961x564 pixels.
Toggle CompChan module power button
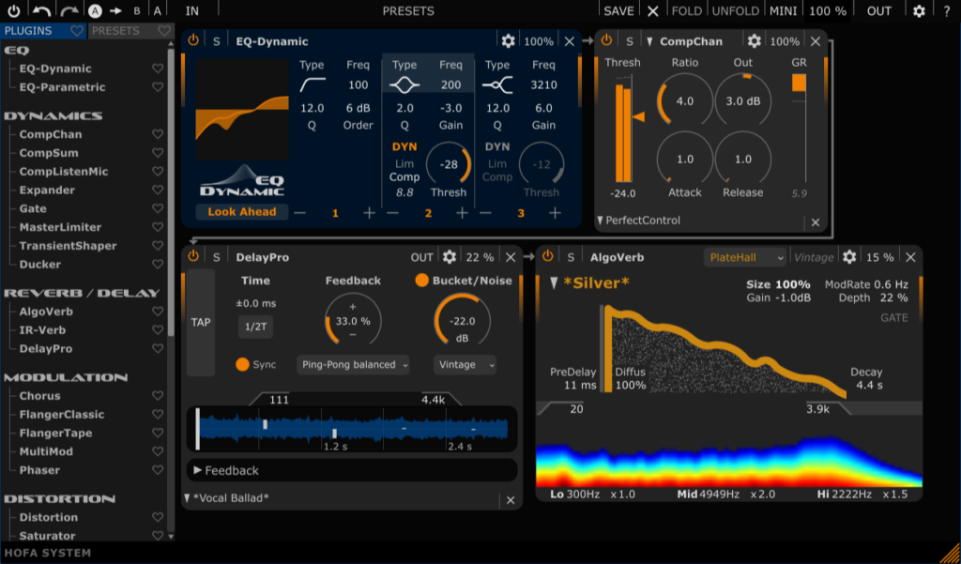tap(607, 40)
